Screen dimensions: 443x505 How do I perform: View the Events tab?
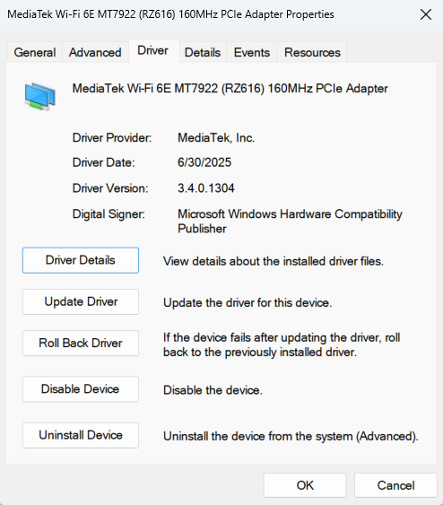pos(252,52)
